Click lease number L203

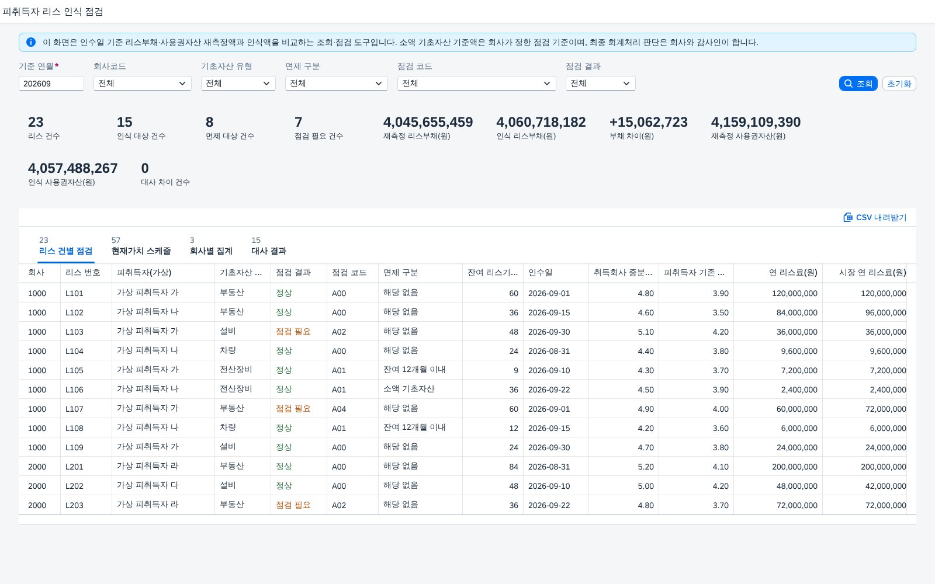coord(74,505)
